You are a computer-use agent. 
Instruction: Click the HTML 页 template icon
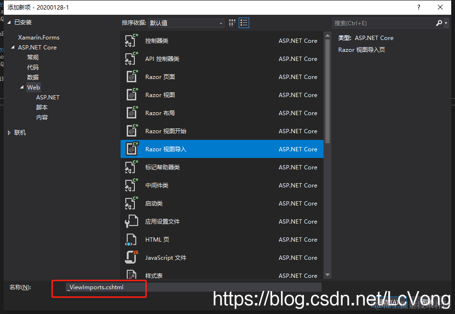click(x=131, y=240)
